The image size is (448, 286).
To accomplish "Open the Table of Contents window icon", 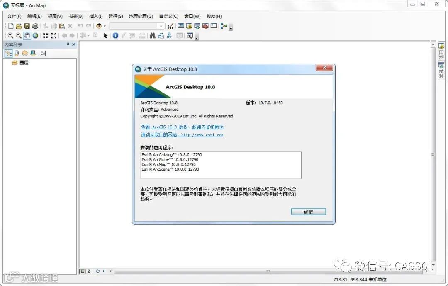I will click(181, 26).
